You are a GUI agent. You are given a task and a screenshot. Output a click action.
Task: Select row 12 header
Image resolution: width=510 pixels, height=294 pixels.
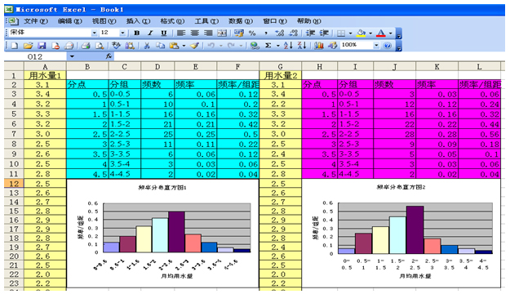point(14,184)
